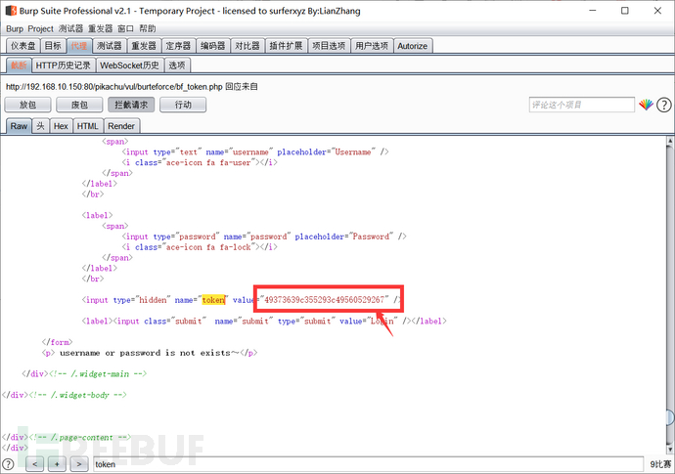675x474 pixels.
Task: Click the placeholder="Username" attribute text
Action: [326, 151]
